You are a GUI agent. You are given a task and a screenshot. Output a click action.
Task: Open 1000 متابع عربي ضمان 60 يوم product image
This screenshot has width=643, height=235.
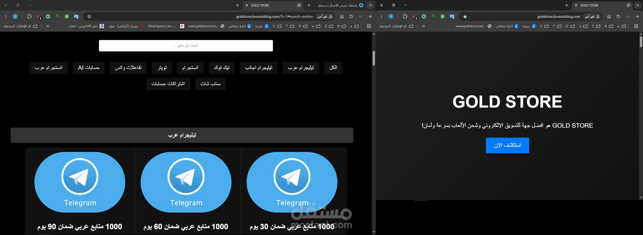(186, 182)
